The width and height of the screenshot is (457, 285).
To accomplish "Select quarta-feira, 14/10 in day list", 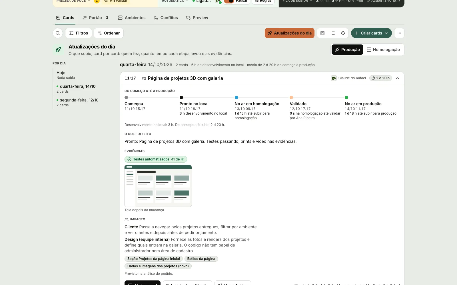I will coord(83,89).
